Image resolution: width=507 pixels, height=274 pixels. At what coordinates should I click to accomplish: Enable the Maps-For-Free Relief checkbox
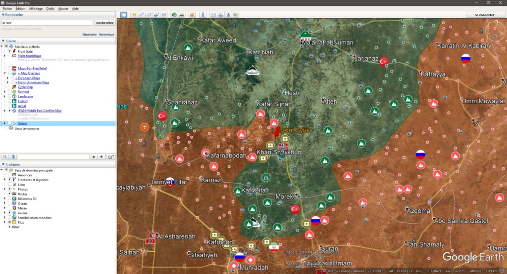coord(10,68)
